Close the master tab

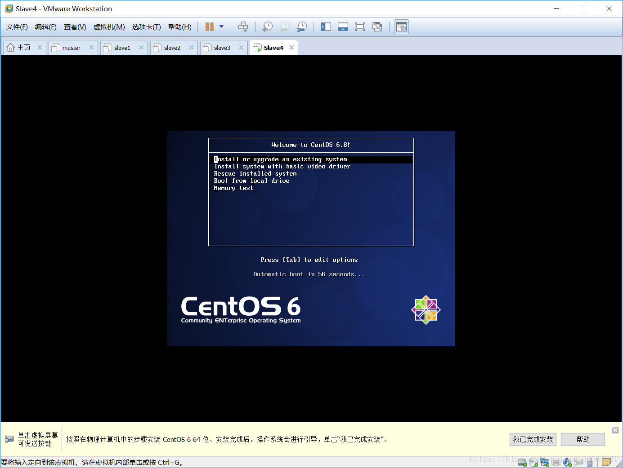[x=92, y=48]
